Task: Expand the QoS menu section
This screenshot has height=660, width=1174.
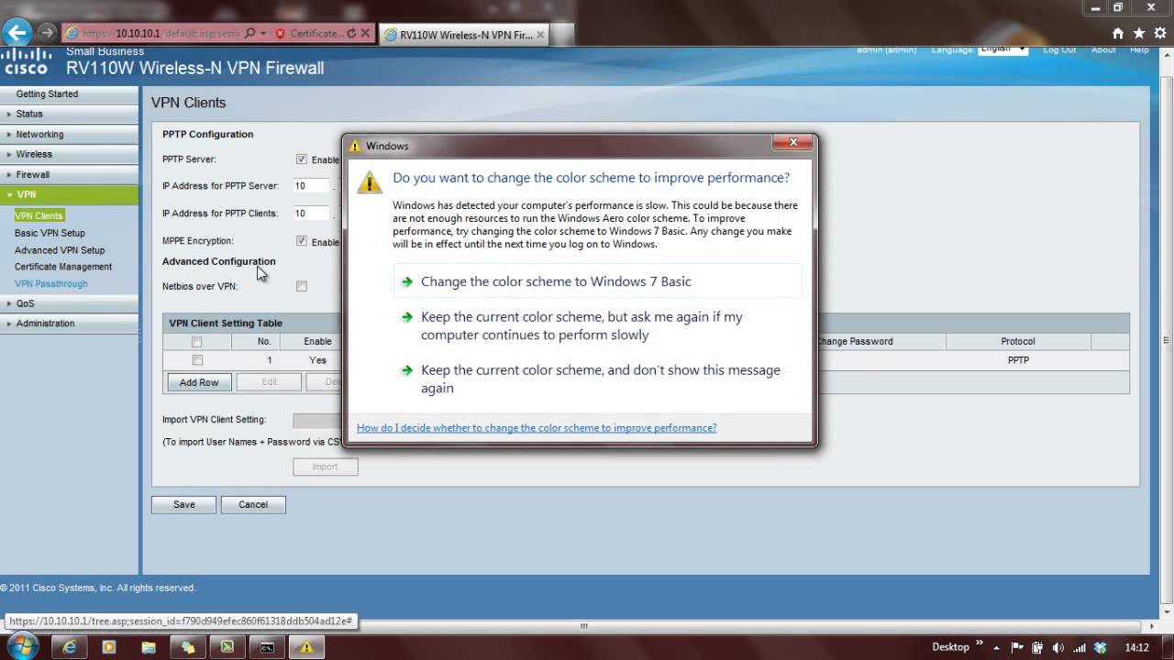Action: [x=69, y=303]
